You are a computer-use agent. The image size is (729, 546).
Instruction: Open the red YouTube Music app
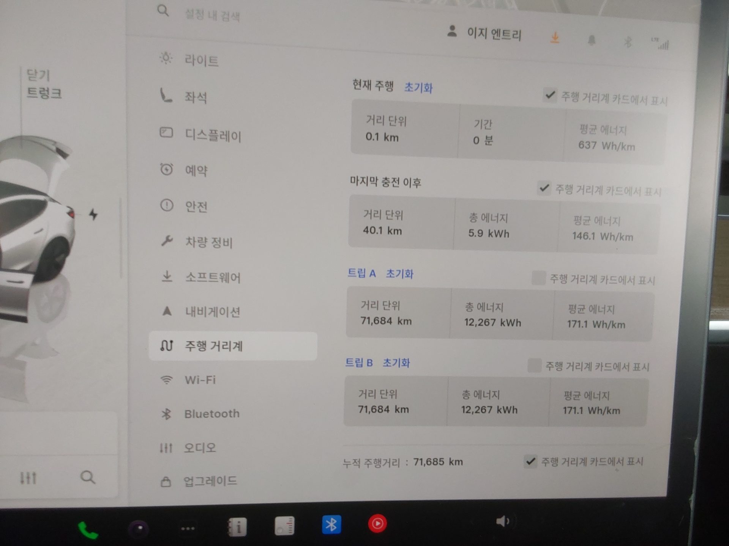click(377, 524)
